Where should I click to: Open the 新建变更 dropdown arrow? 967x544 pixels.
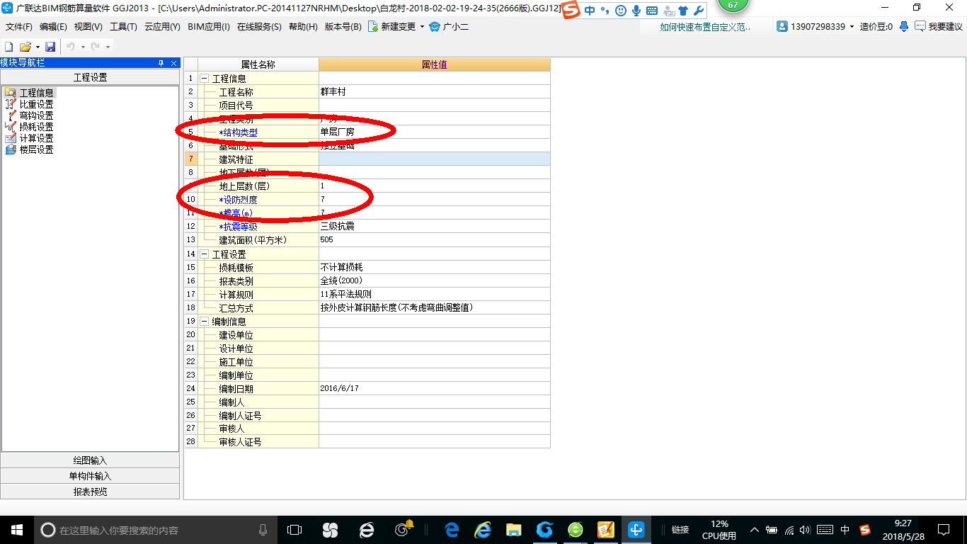tap(422, 27)
